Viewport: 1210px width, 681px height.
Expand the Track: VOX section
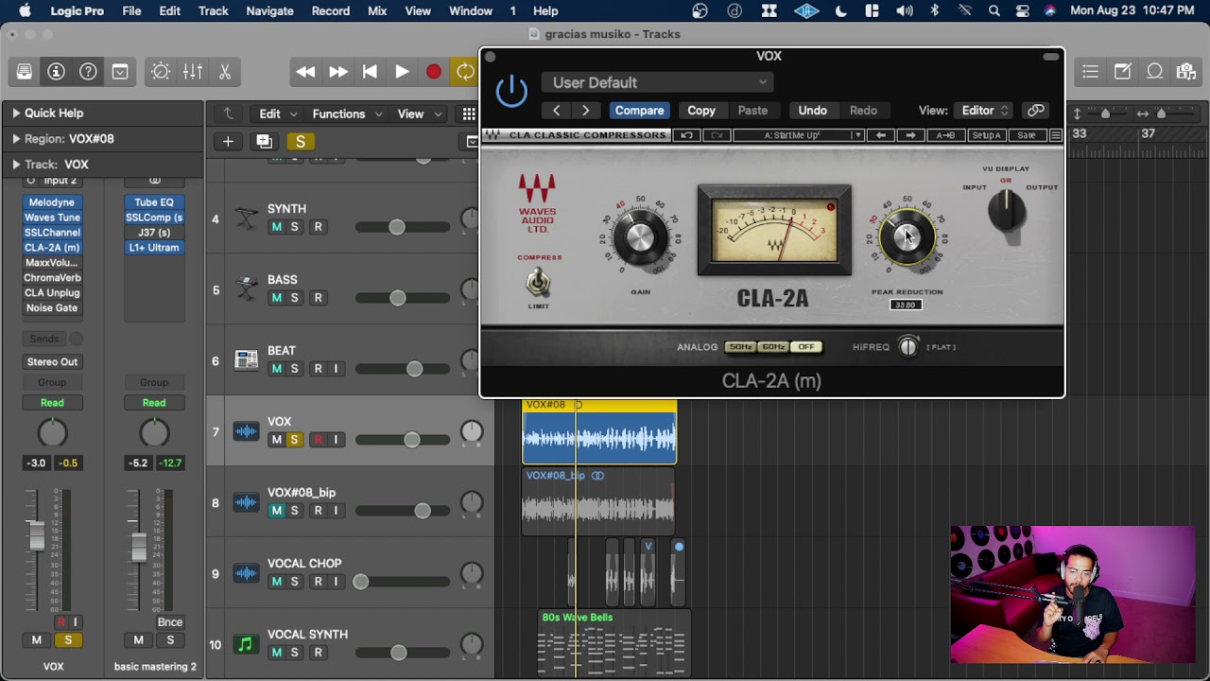tap(16, 165)
